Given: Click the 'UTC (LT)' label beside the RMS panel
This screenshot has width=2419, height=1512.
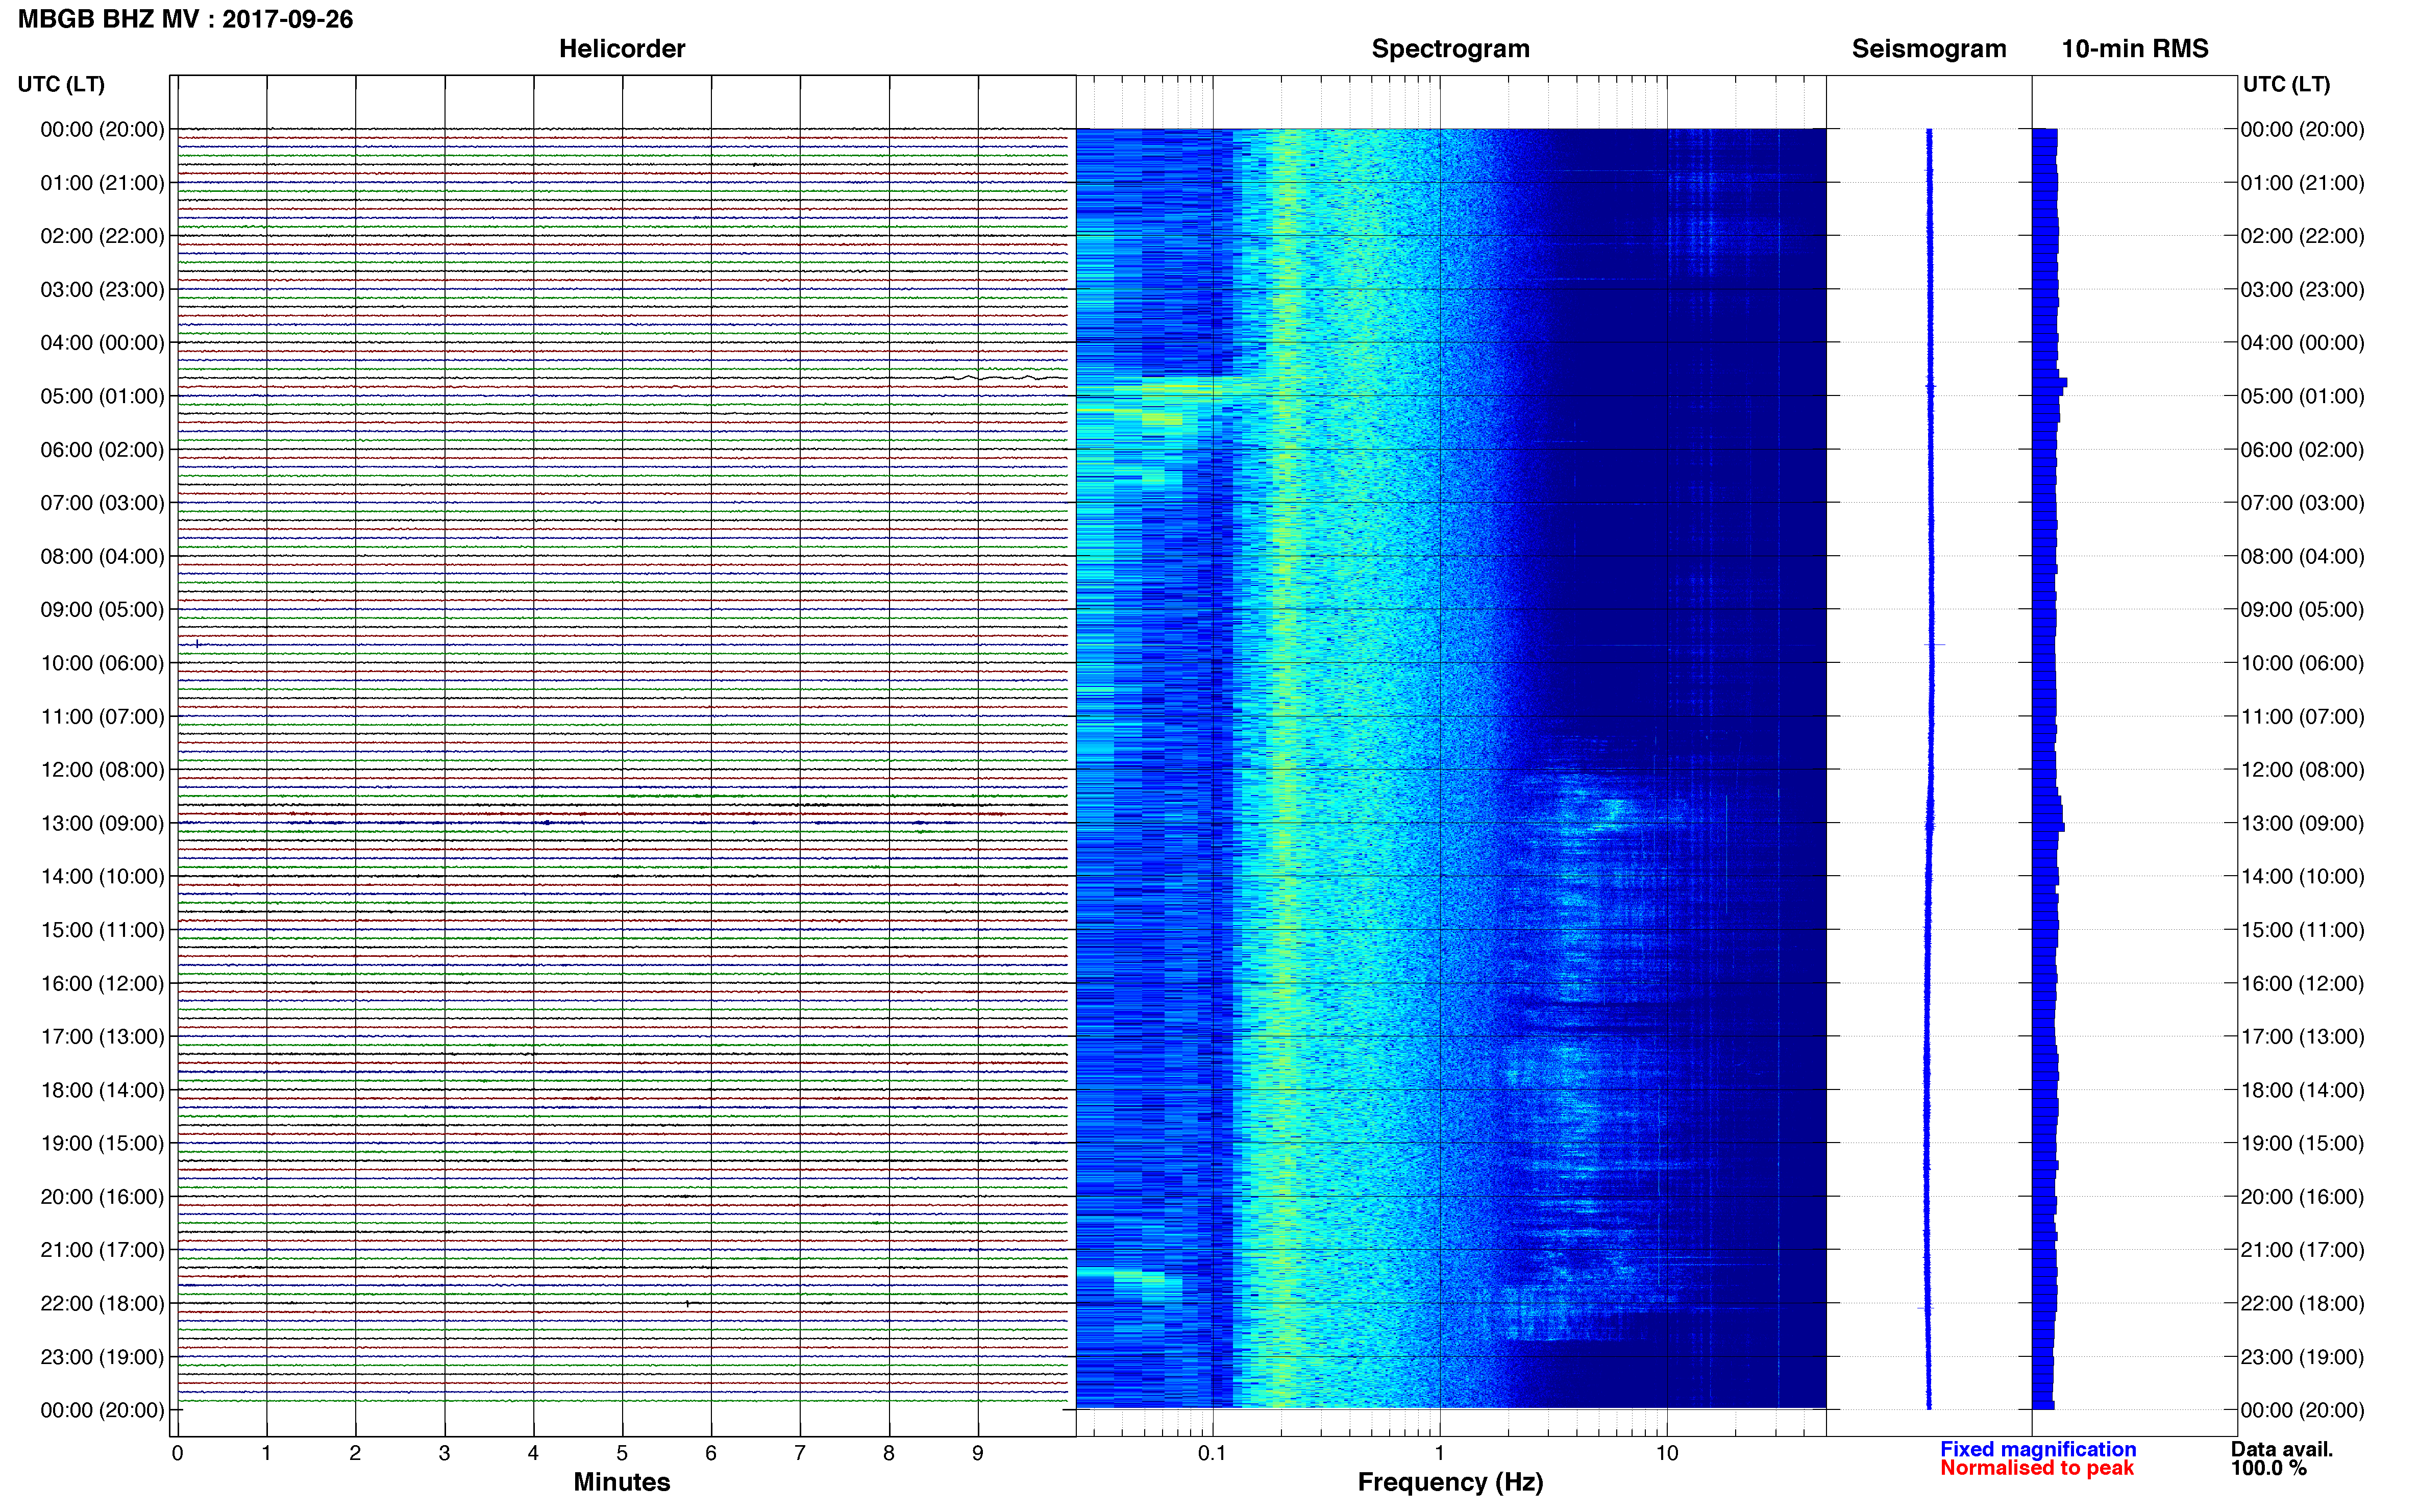Looking at the screenshot, I should [x=2286, y=84].
